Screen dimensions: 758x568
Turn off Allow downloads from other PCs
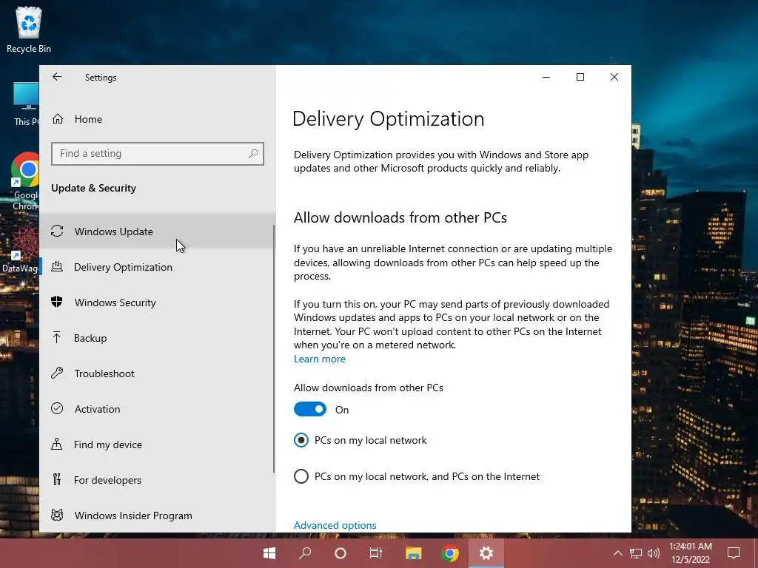310,410
